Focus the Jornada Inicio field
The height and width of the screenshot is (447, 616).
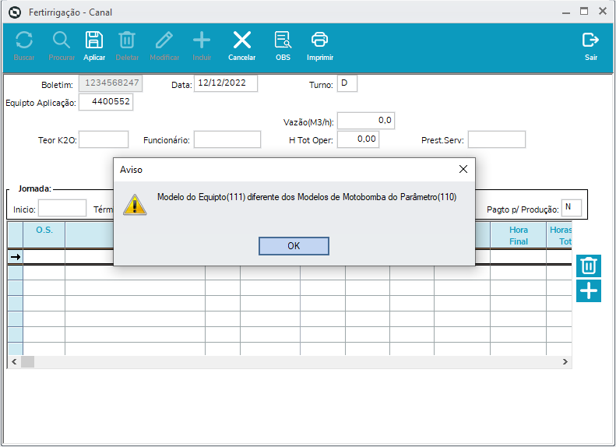pos(62,208)
